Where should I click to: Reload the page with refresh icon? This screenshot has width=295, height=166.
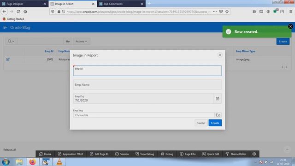pos(18,12)
